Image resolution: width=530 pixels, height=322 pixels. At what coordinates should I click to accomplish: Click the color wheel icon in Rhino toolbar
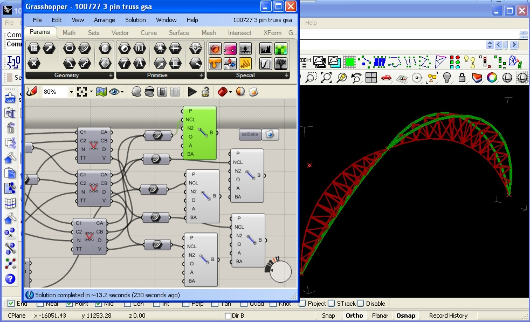click(492, 78)
